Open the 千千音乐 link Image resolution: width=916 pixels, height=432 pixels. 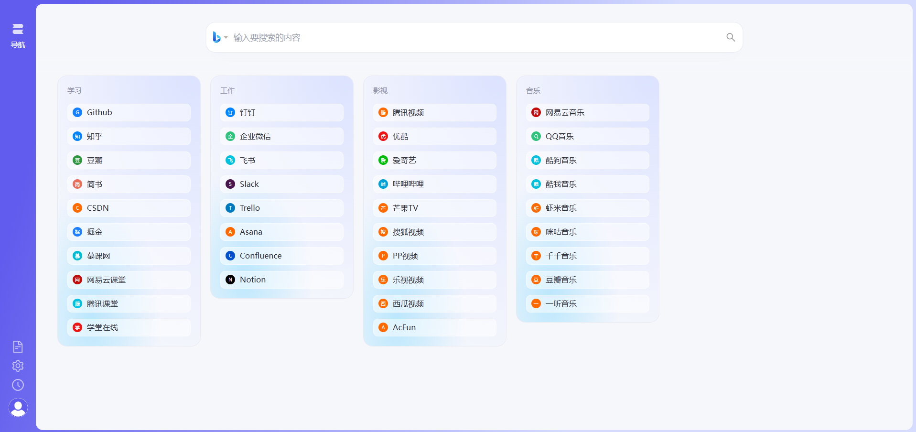588,256
